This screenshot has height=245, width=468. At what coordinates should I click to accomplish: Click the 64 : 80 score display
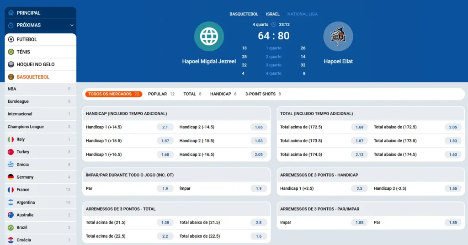[274, 36]
